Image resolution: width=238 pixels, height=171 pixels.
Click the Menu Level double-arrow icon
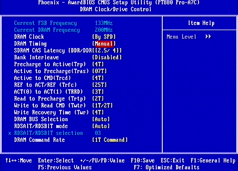[208, 37]
